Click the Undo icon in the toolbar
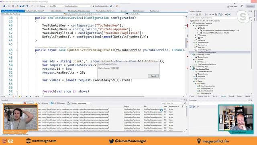This screenshot has height=145, width=257. click(x=27, y=6)
